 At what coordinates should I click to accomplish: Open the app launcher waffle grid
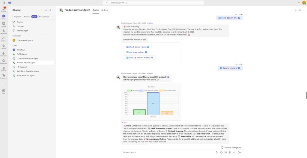click(x=4, y=2)
